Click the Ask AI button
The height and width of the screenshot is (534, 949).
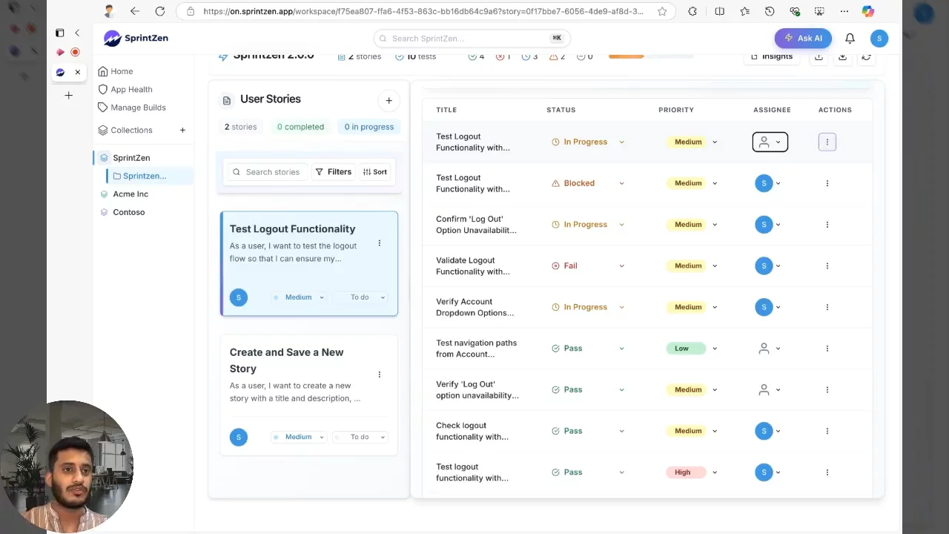802,39
